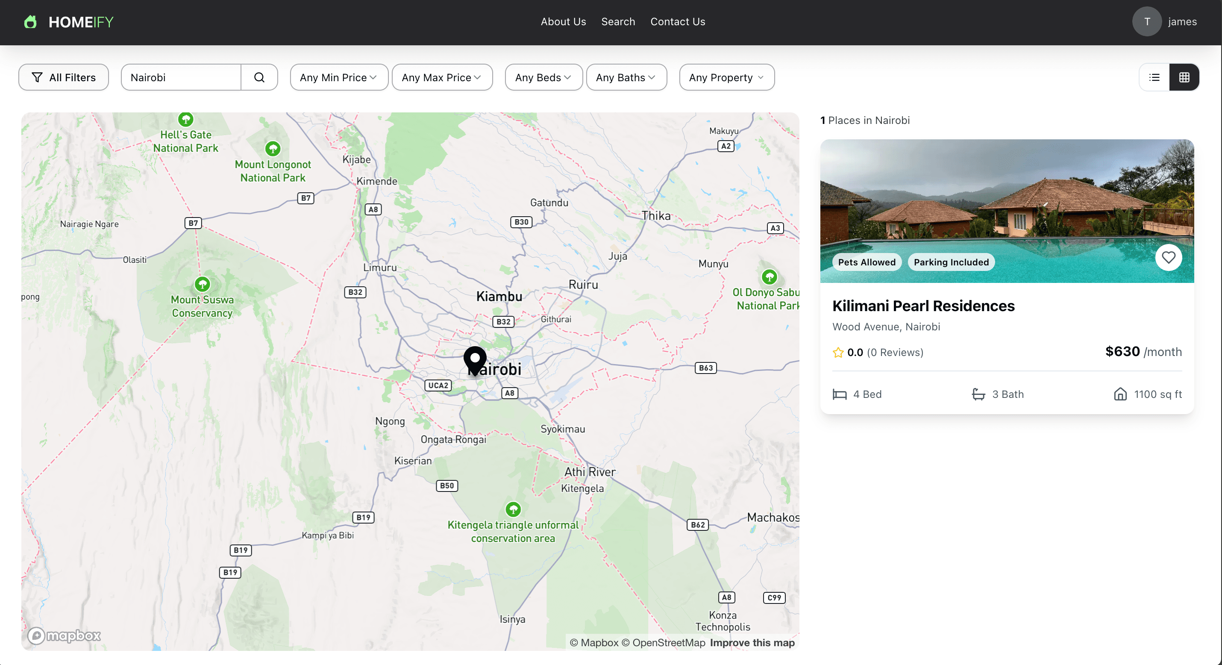
Task: Click Mount Longonot National Park marker
Action: pyautogui.click(x=272, y=149)
